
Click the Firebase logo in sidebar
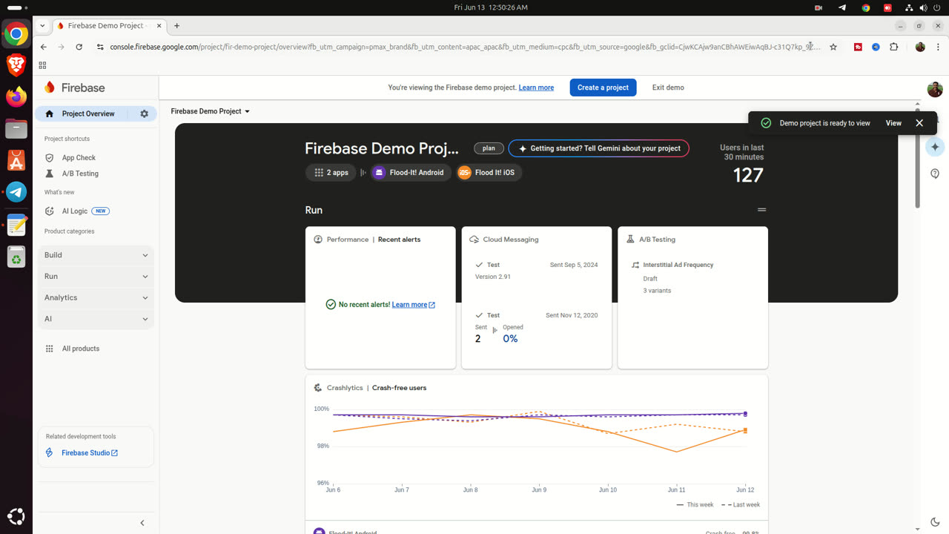point(74,88)
